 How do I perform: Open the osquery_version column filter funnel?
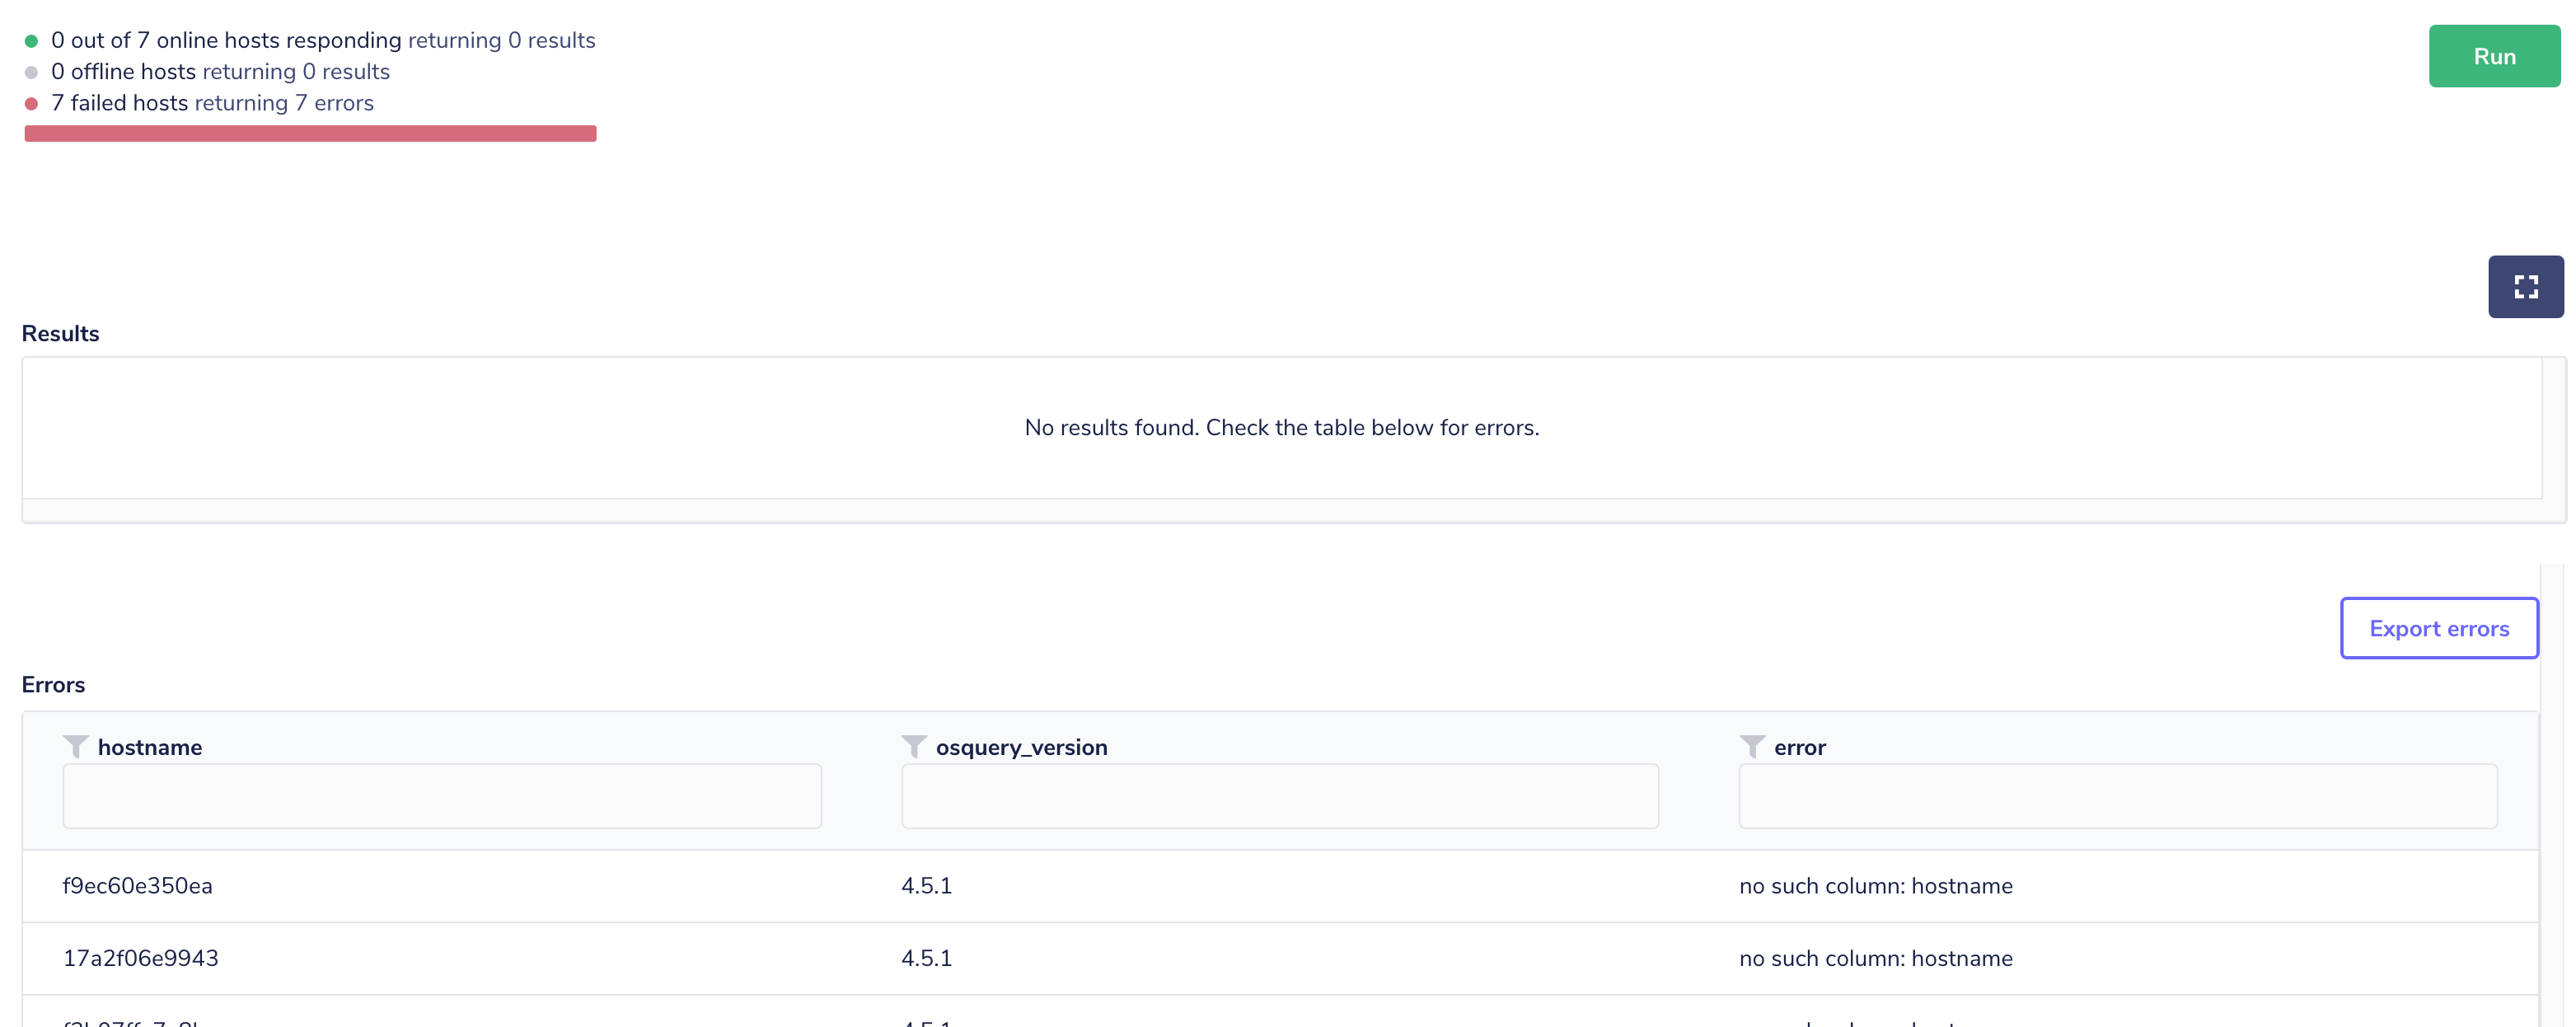[x=913, y=746]
